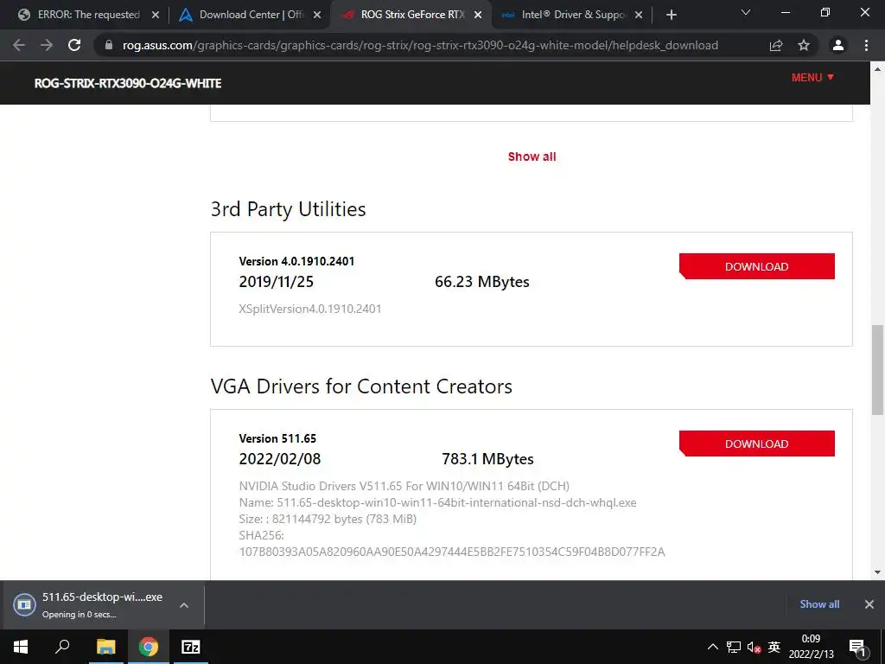
Task: Go back to the previous page
Action: click(x=19, y=45)
